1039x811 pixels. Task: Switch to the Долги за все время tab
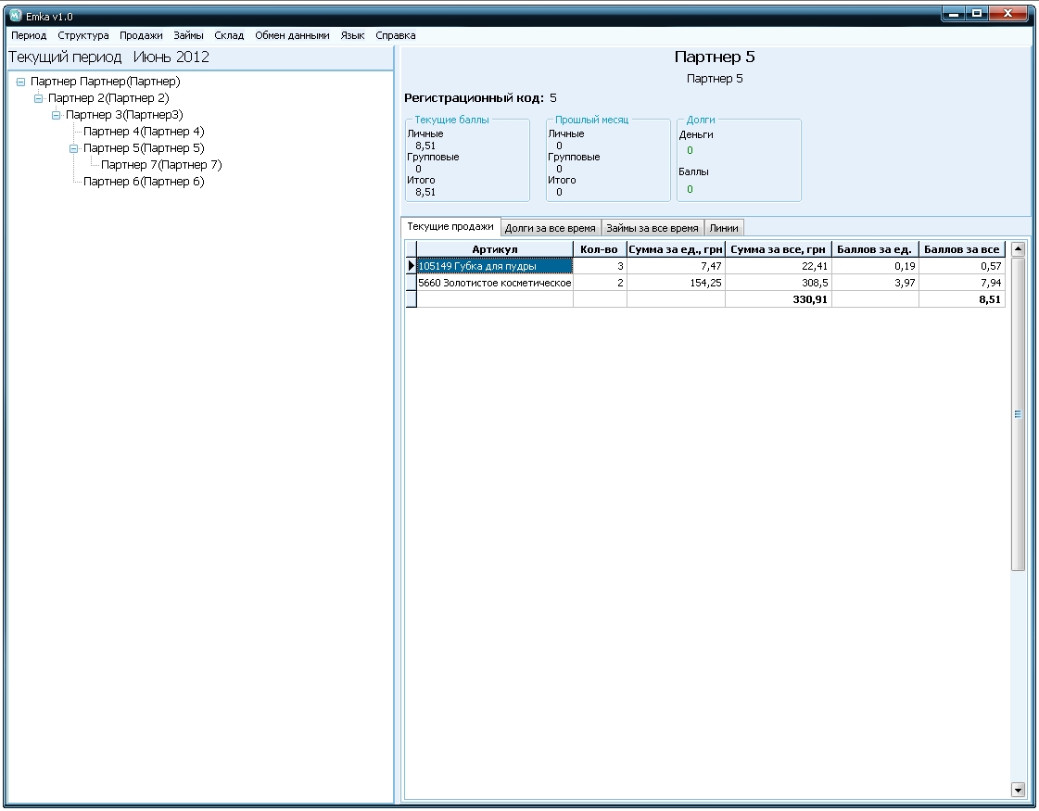tap(551, 228)
